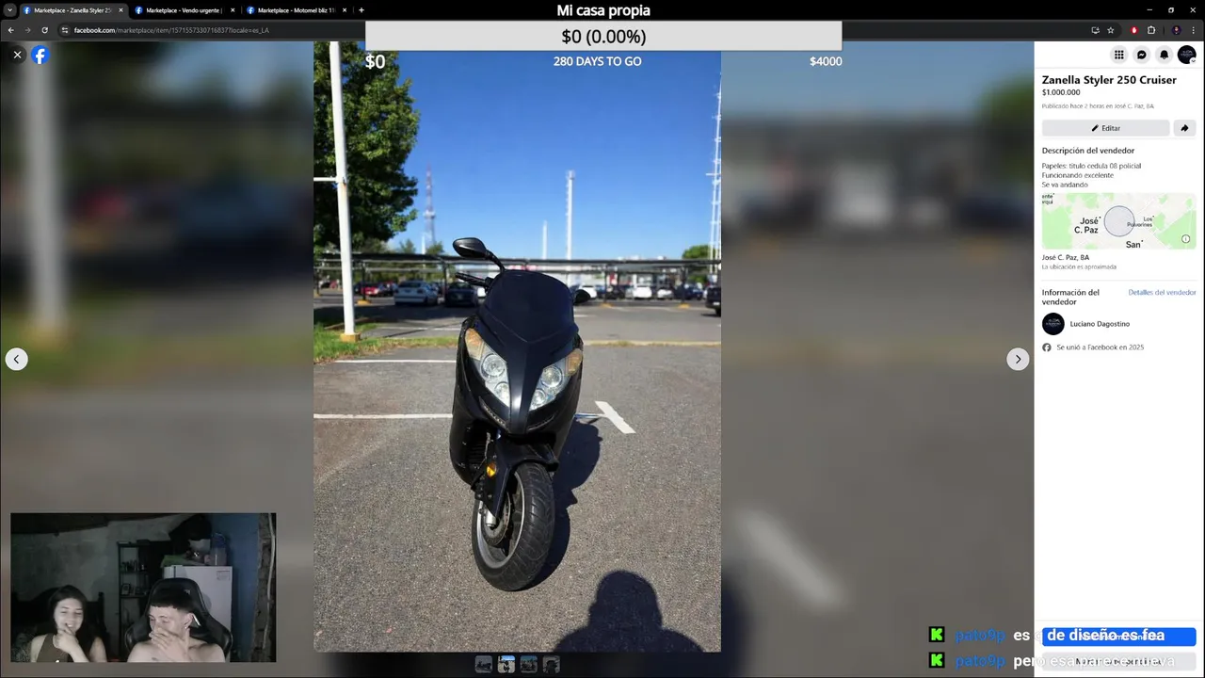Click the José C. Paz location map
The width and height of the screenshot is (1205, 678).
(x=1118, y=221)
